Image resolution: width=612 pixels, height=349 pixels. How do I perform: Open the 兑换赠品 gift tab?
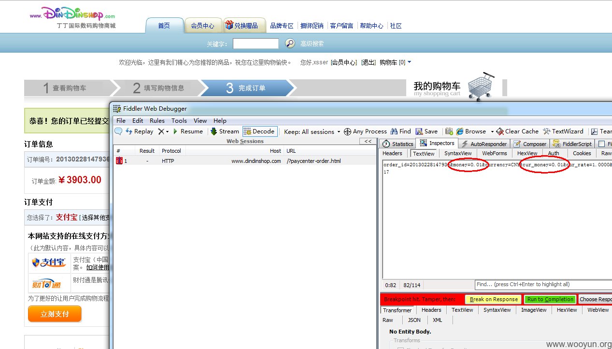(x=244, y=26)
